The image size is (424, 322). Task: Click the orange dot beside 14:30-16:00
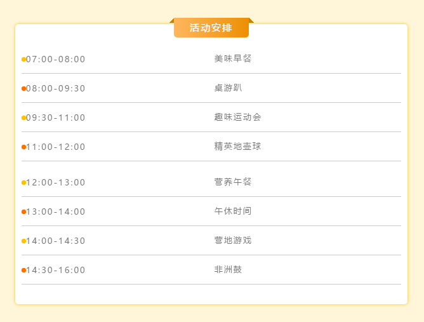pyautogui.click(x=23, y=271)
